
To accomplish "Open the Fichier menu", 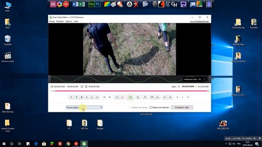I will 52,21.
